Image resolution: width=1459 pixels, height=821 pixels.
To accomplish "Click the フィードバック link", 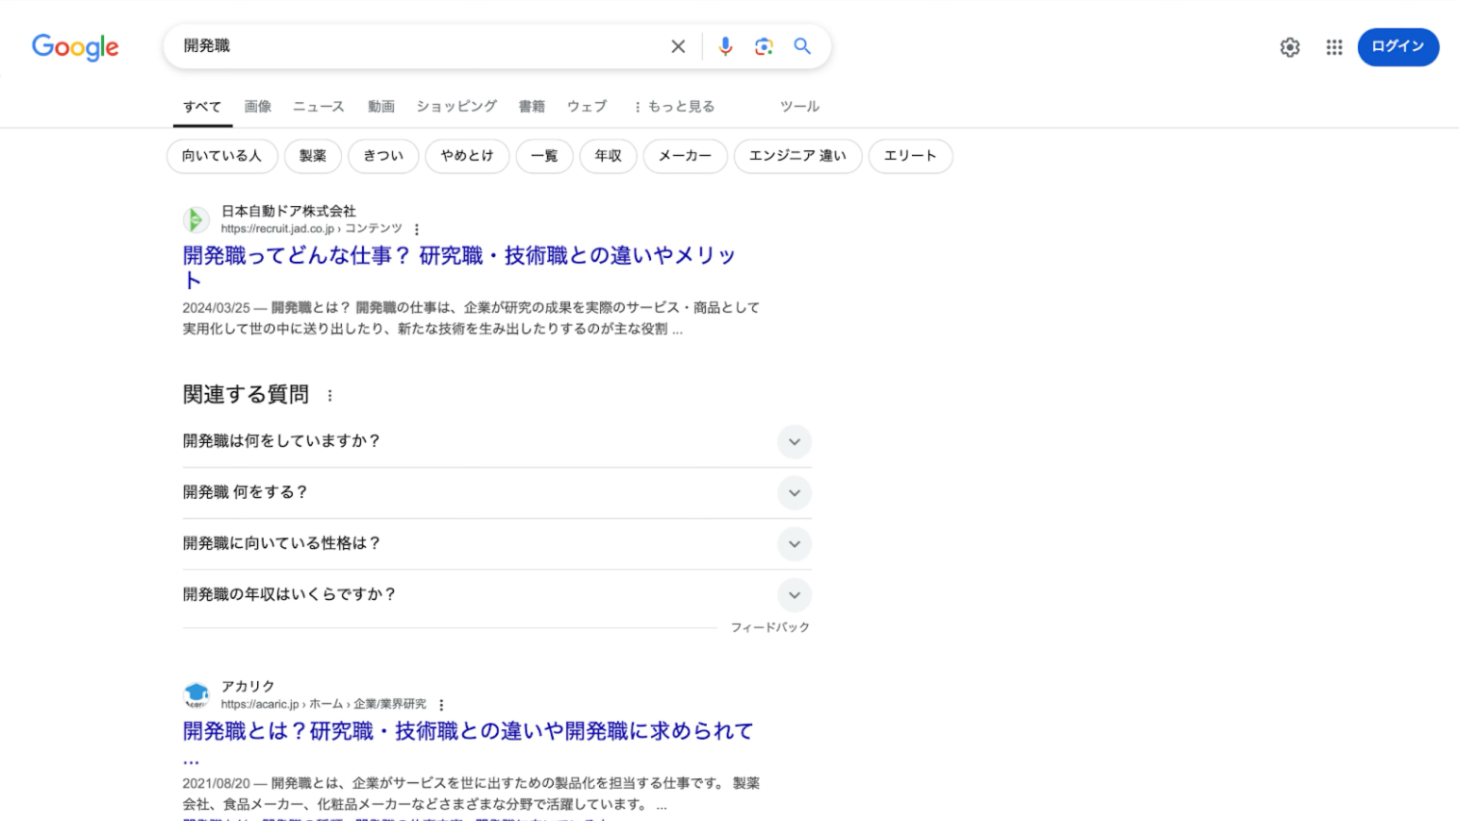I will point(770,627).
